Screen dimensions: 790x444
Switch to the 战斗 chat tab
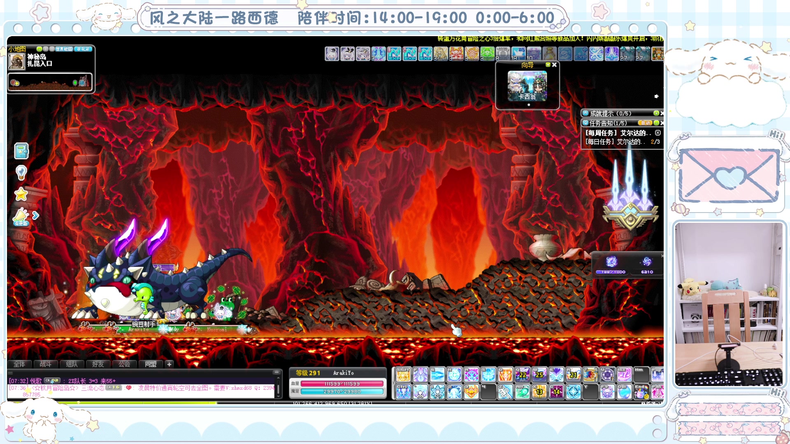tap(45, 364)
